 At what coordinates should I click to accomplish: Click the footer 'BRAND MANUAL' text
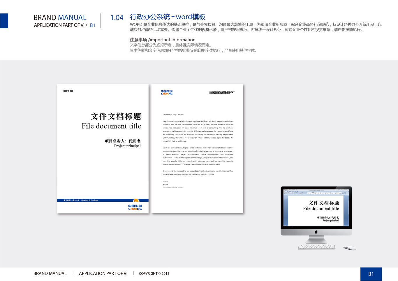coord(50,273)
